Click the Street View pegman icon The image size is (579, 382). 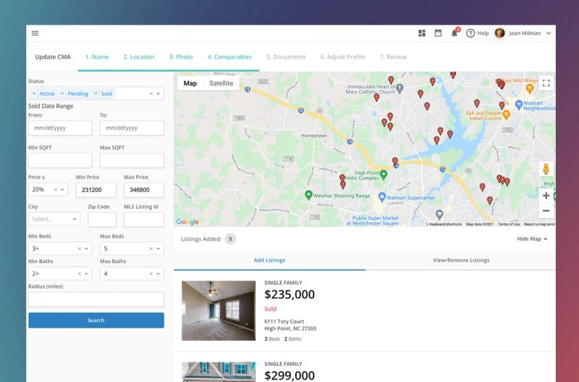(546, 169)
